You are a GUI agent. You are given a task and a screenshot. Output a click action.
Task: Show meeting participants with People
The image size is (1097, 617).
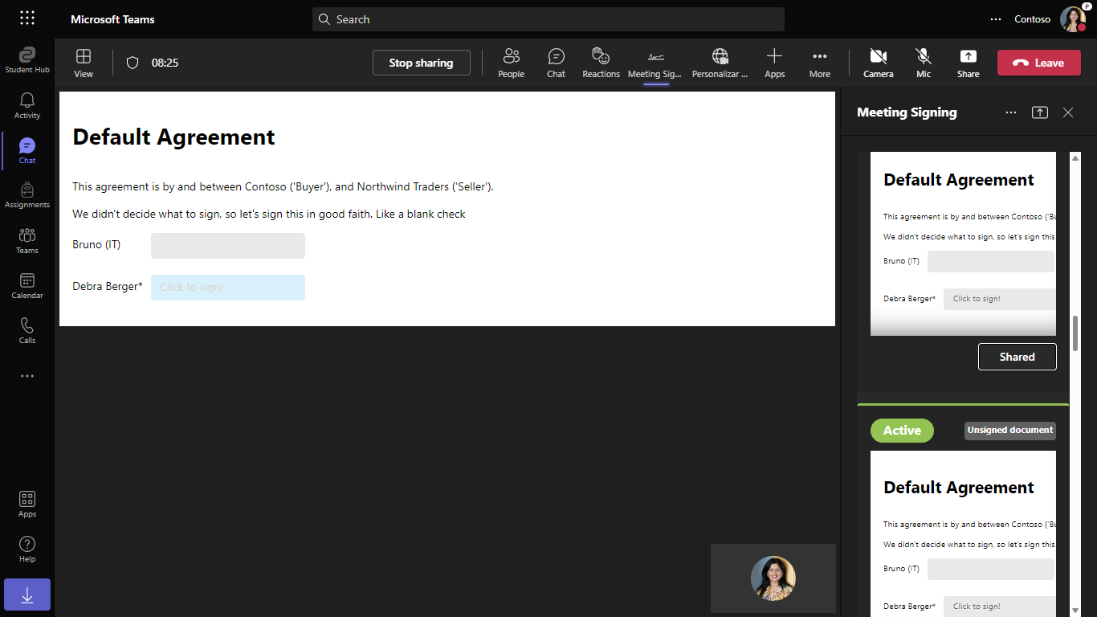pyautogui.click(x=511, y=62)
